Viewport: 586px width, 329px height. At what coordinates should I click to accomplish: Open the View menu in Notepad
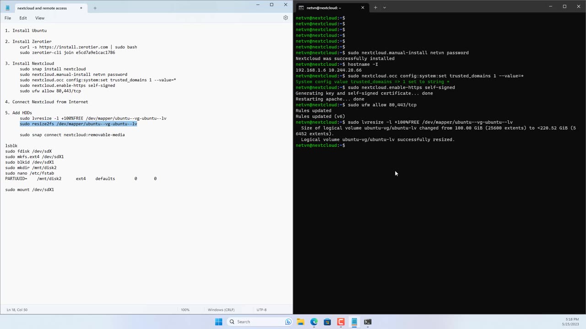click(x=40, y=18)
